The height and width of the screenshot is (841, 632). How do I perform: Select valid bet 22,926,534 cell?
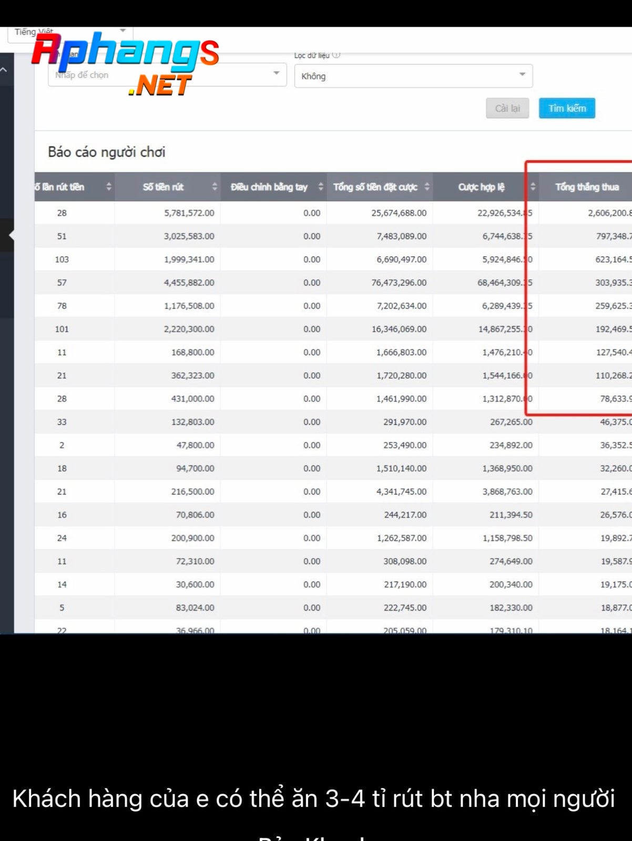[505, 213]
